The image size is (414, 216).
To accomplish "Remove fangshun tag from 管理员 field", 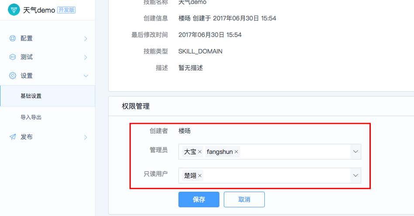I will pos(236,152).
